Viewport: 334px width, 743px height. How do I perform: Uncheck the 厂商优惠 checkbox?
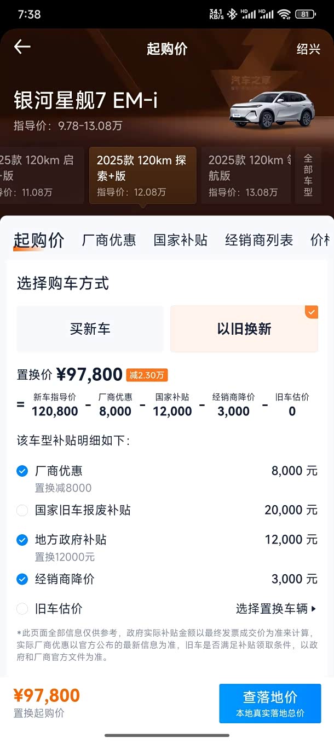[22, 471]
